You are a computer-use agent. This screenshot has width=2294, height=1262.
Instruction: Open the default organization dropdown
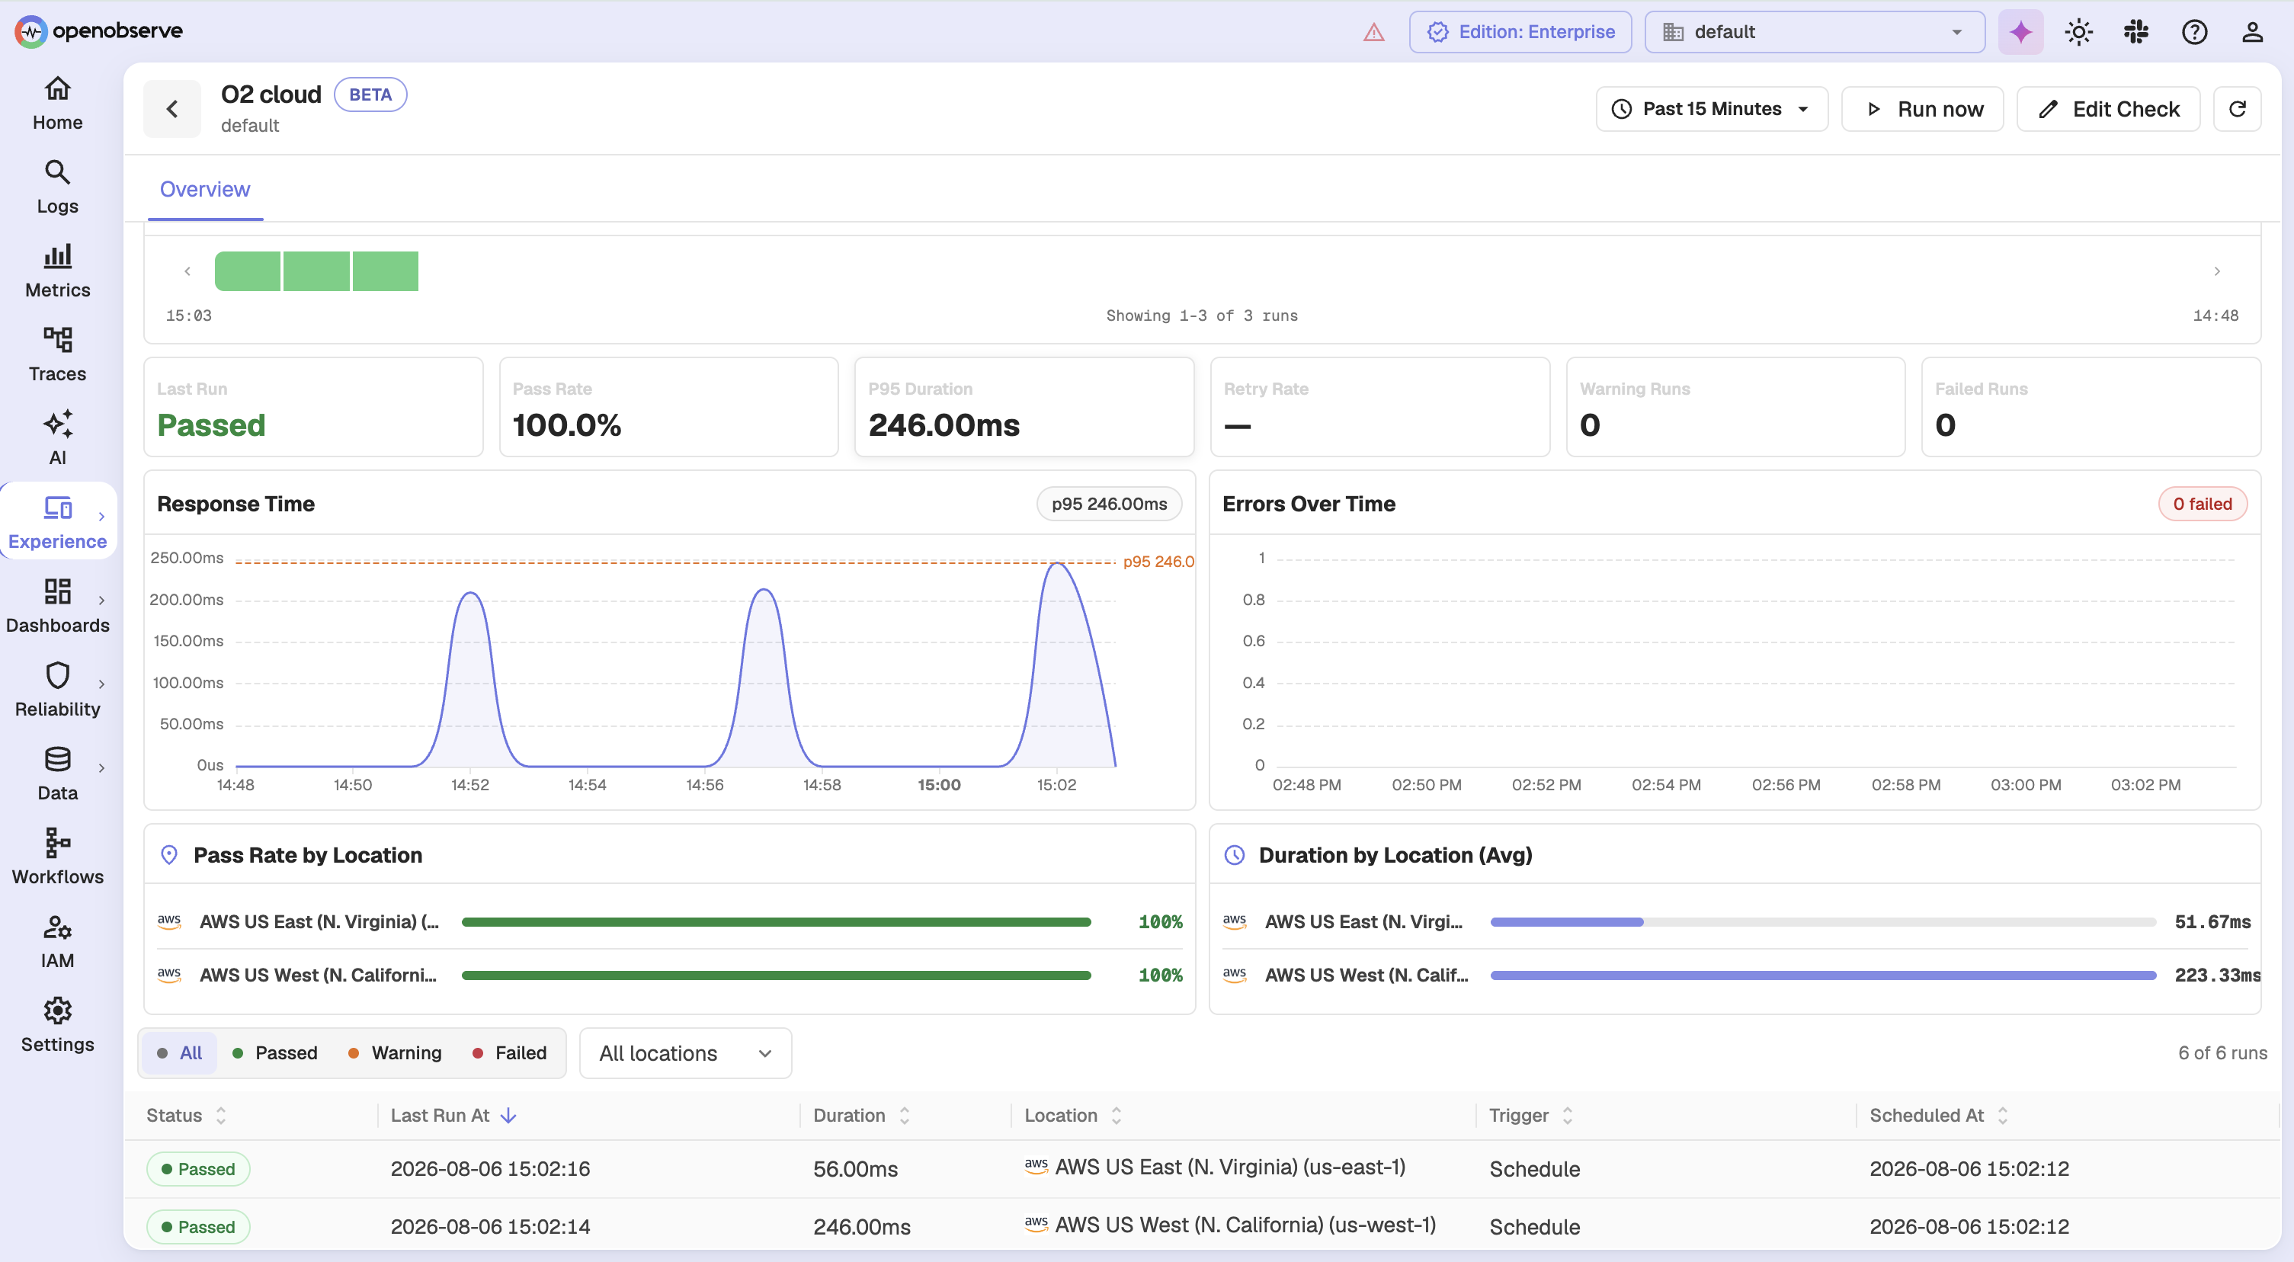click(1814, 32)
